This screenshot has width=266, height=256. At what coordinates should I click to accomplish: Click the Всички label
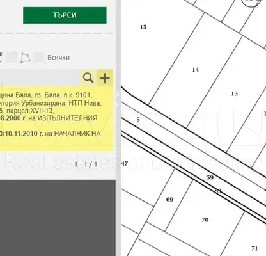click(59, 58)
